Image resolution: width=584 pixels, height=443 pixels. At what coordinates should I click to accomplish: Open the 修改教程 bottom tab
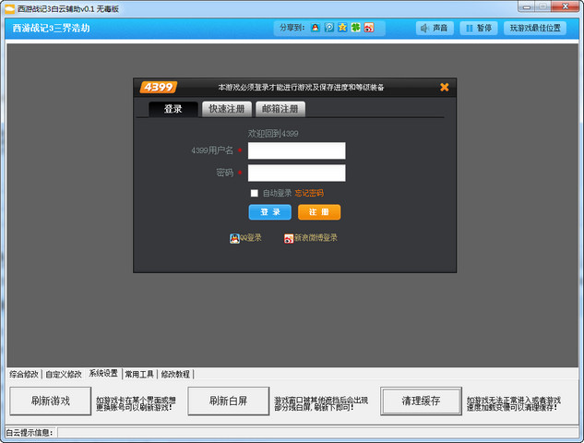coord(174,374)
